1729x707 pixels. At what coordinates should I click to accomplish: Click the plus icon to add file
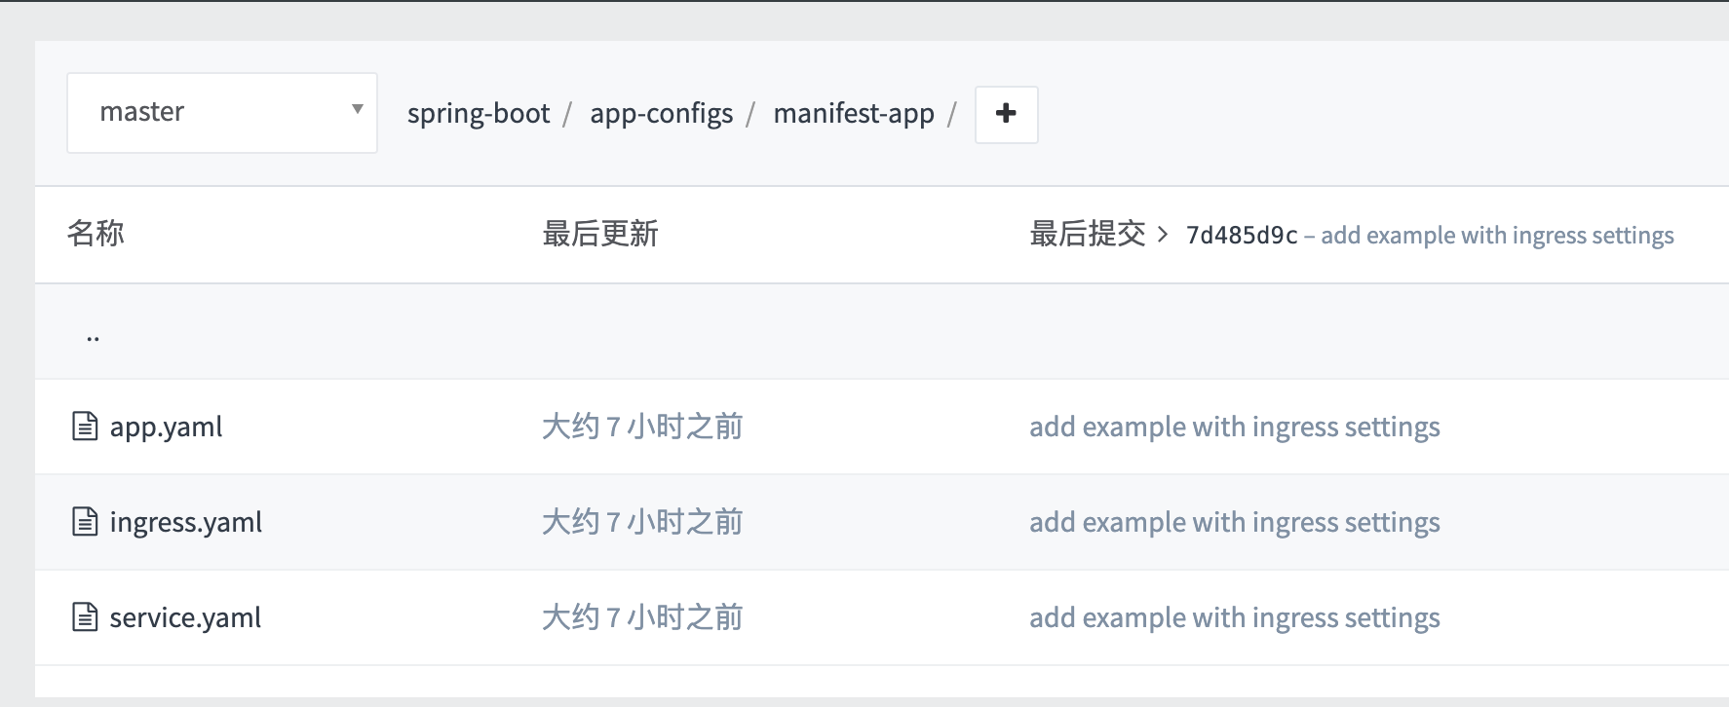tap(1006, 114)
